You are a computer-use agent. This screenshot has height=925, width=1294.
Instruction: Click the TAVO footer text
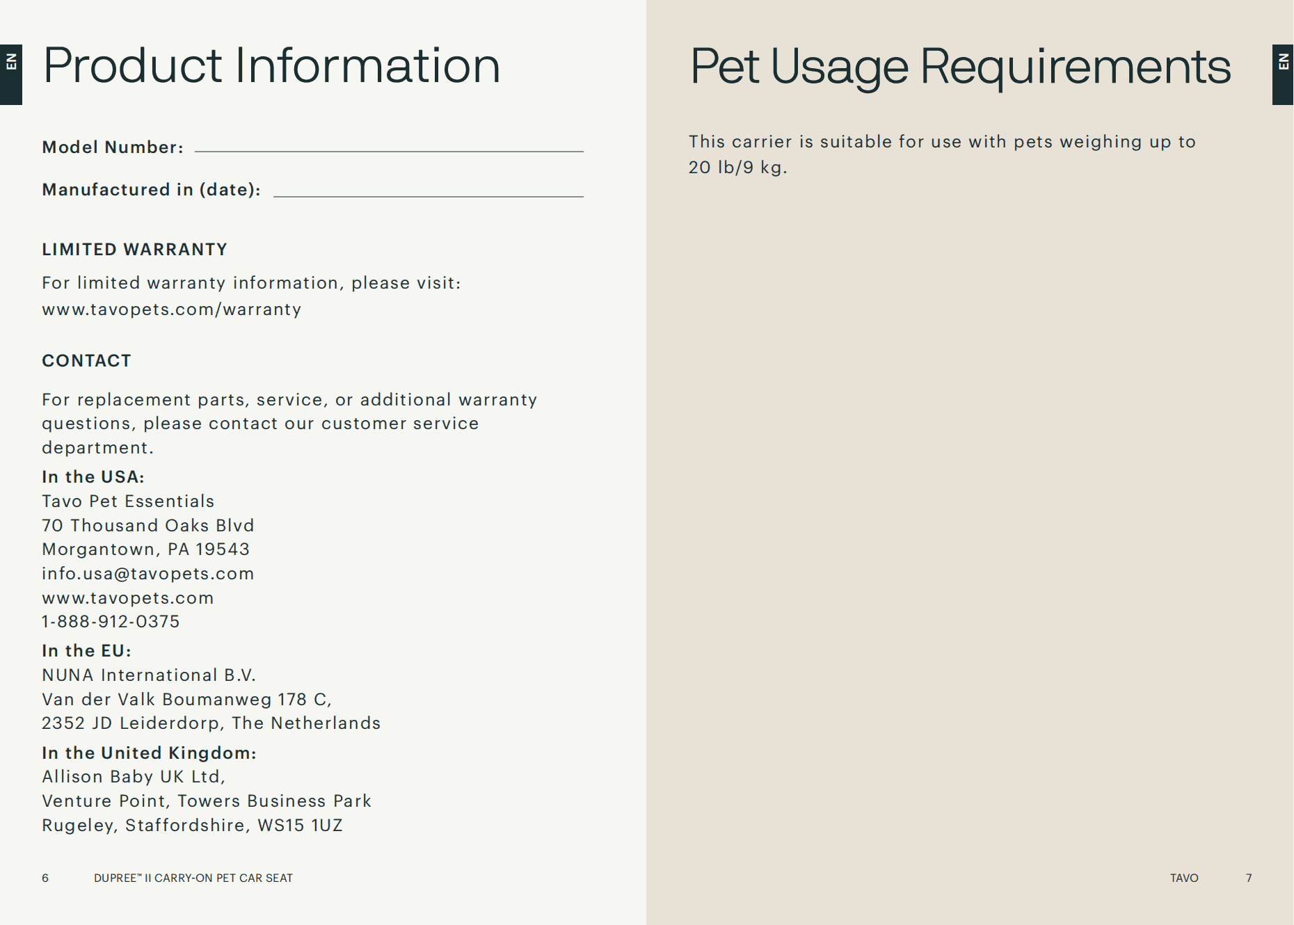pyautogui.click(x=1184, y=878)
